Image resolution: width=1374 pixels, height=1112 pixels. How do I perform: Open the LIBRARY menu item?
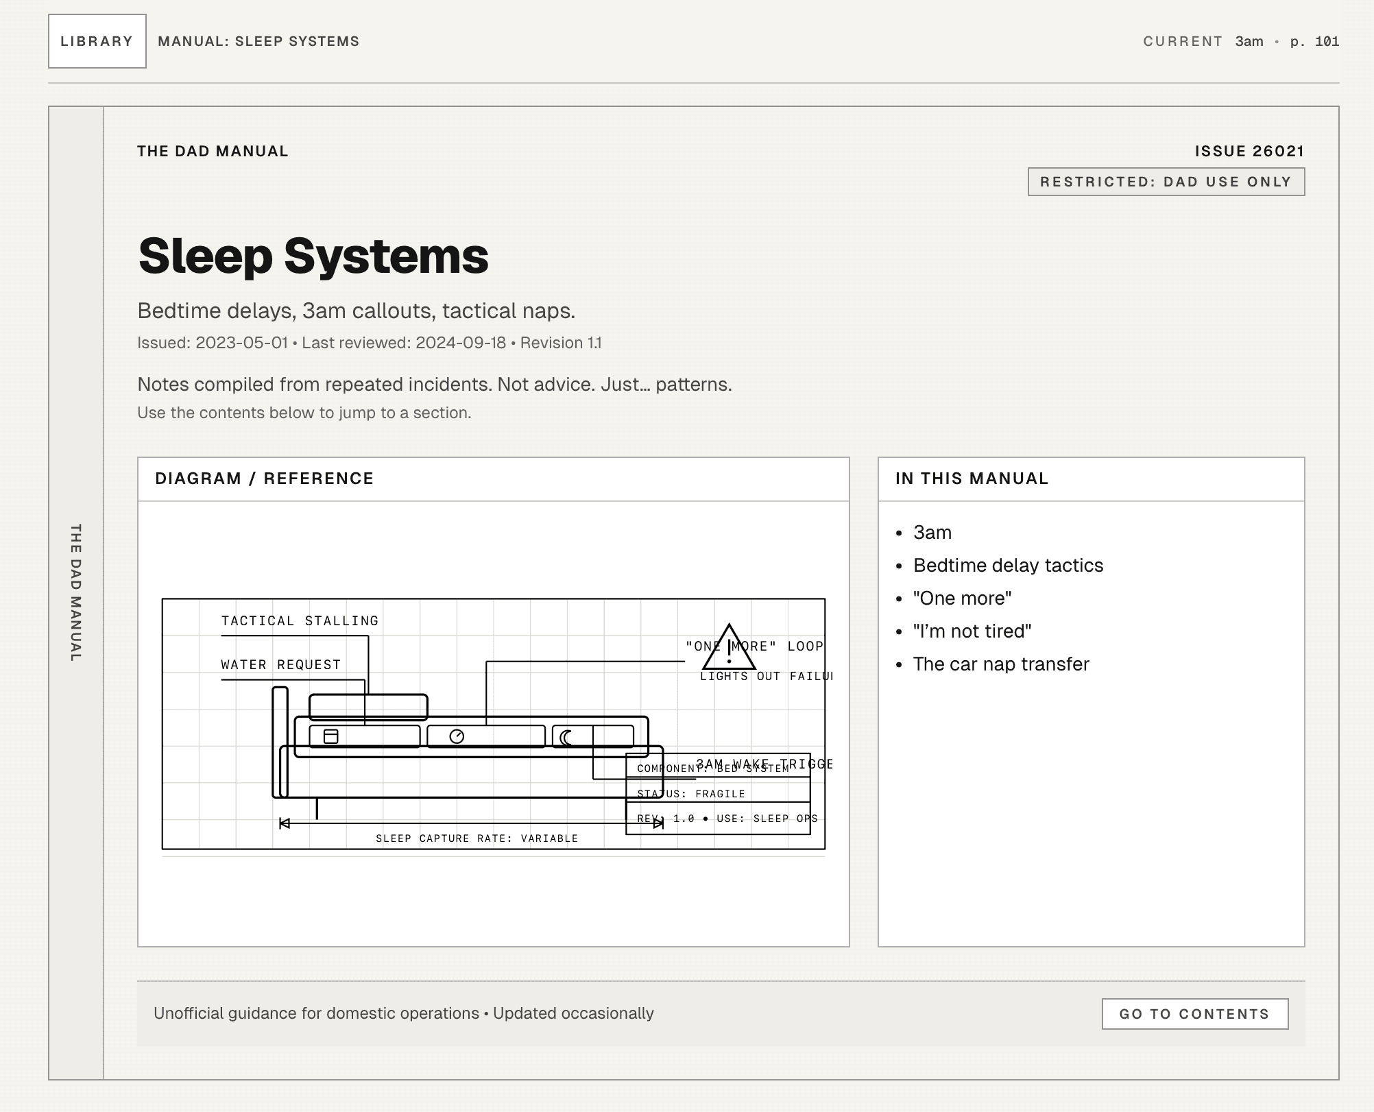[x=97, y=40]
